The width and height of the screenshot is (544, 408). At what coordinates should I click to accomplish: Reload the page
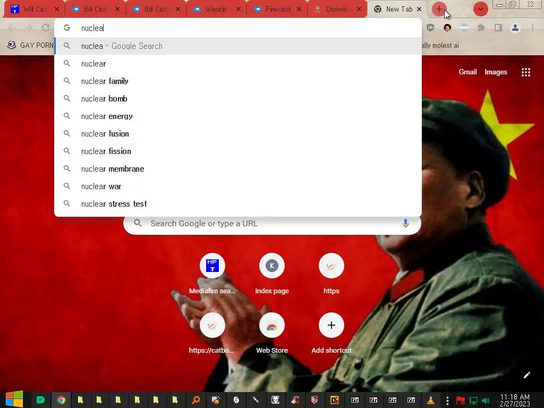coord(46,28)
